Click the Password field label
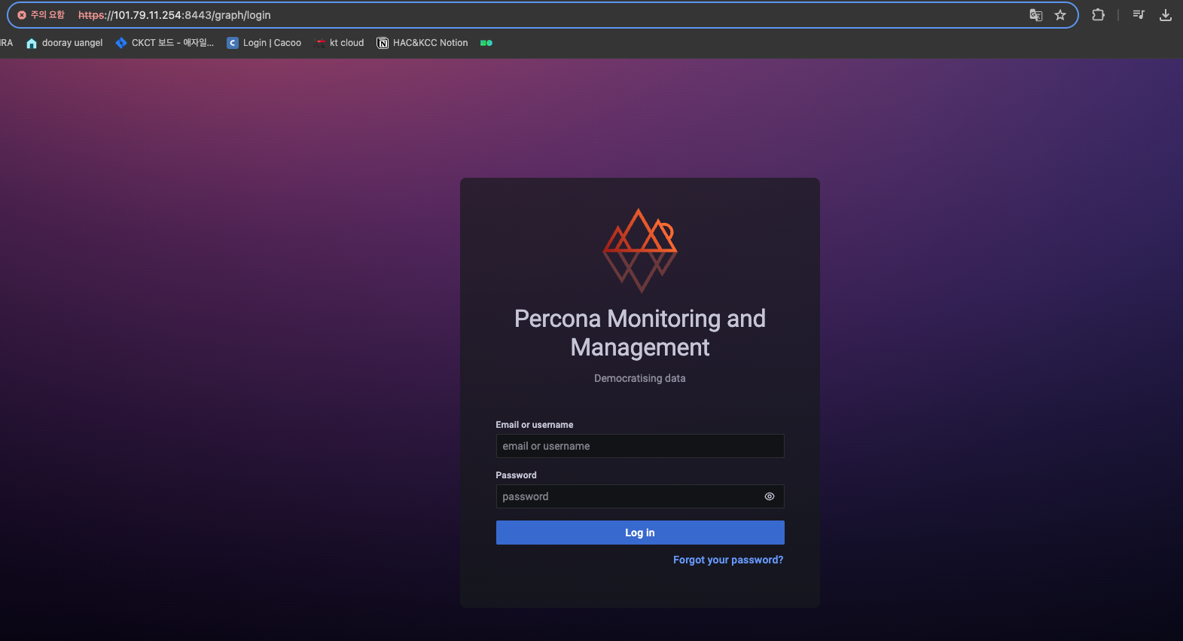1183x641 pixels. (517, 475)
